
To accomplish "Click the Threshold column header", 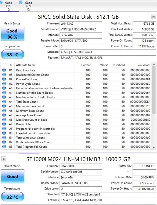I will pos(118,65).
